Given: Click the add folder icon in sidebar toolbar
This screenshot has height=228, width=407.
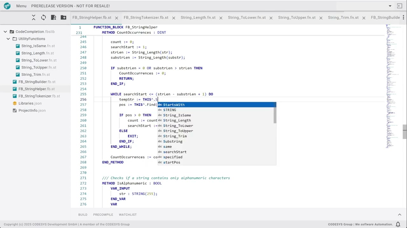Looking at the screenshot, I should click(64, 17).
